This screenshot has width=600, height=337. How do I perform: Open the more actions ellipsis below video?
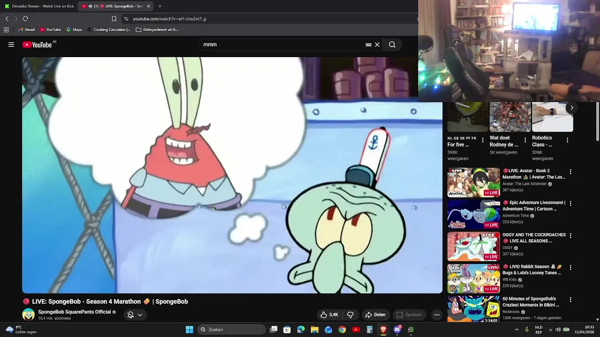(x=436, y=315)
